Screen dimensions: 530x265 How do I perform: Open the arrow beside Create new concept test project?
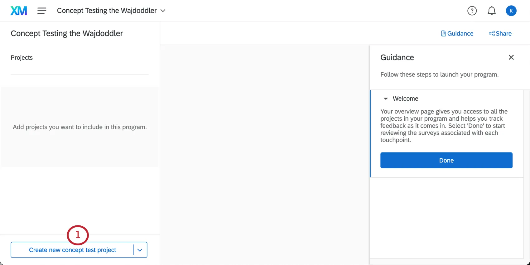pos(140,250)
